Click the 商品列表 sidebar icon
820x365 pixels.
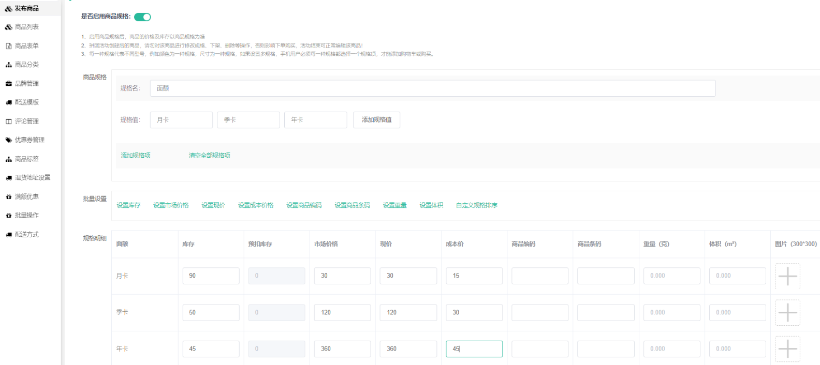tap(8, 27)
